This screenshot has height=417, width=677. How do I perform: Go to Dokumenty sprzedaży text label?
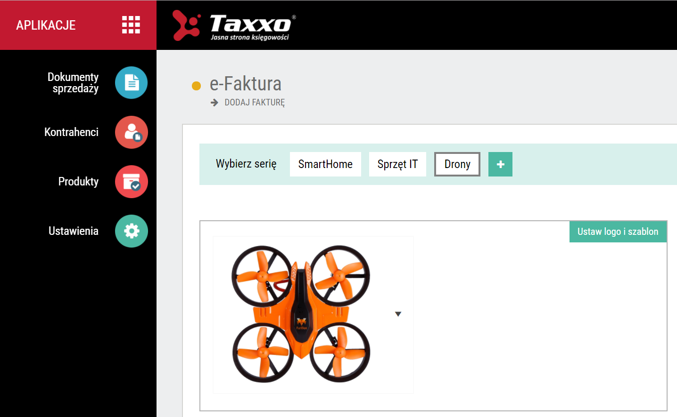pyautogui.click(x=73, y=83)
